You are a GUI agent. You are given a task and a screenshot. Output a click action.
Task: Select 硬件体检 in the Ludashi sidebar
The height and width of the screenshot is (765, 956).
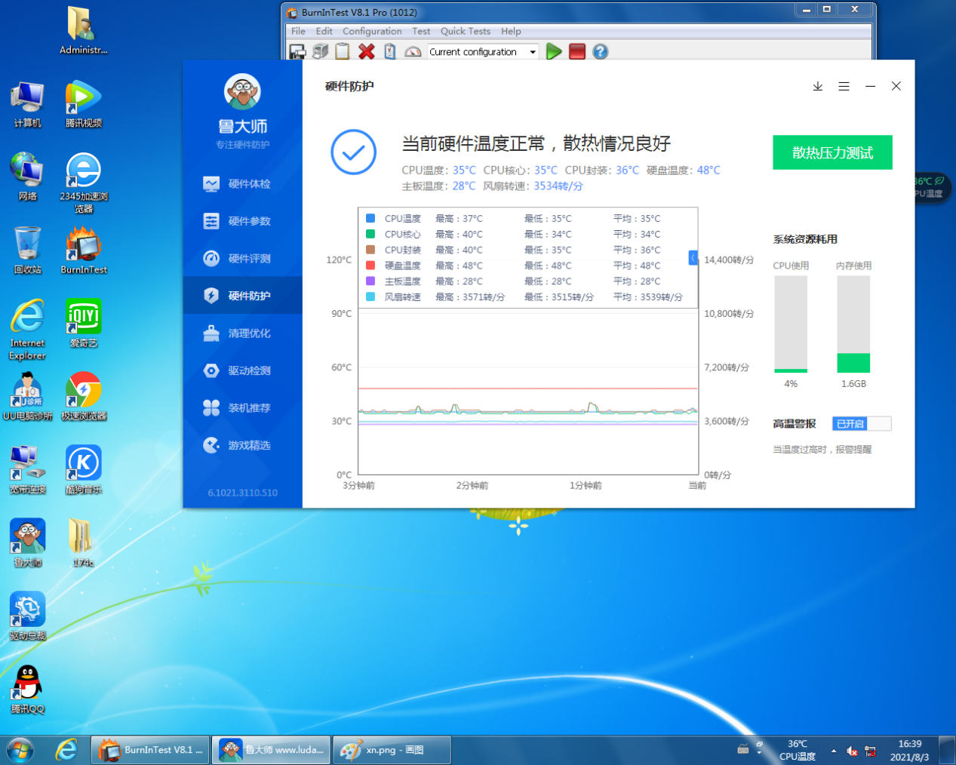tap(241, 183)
